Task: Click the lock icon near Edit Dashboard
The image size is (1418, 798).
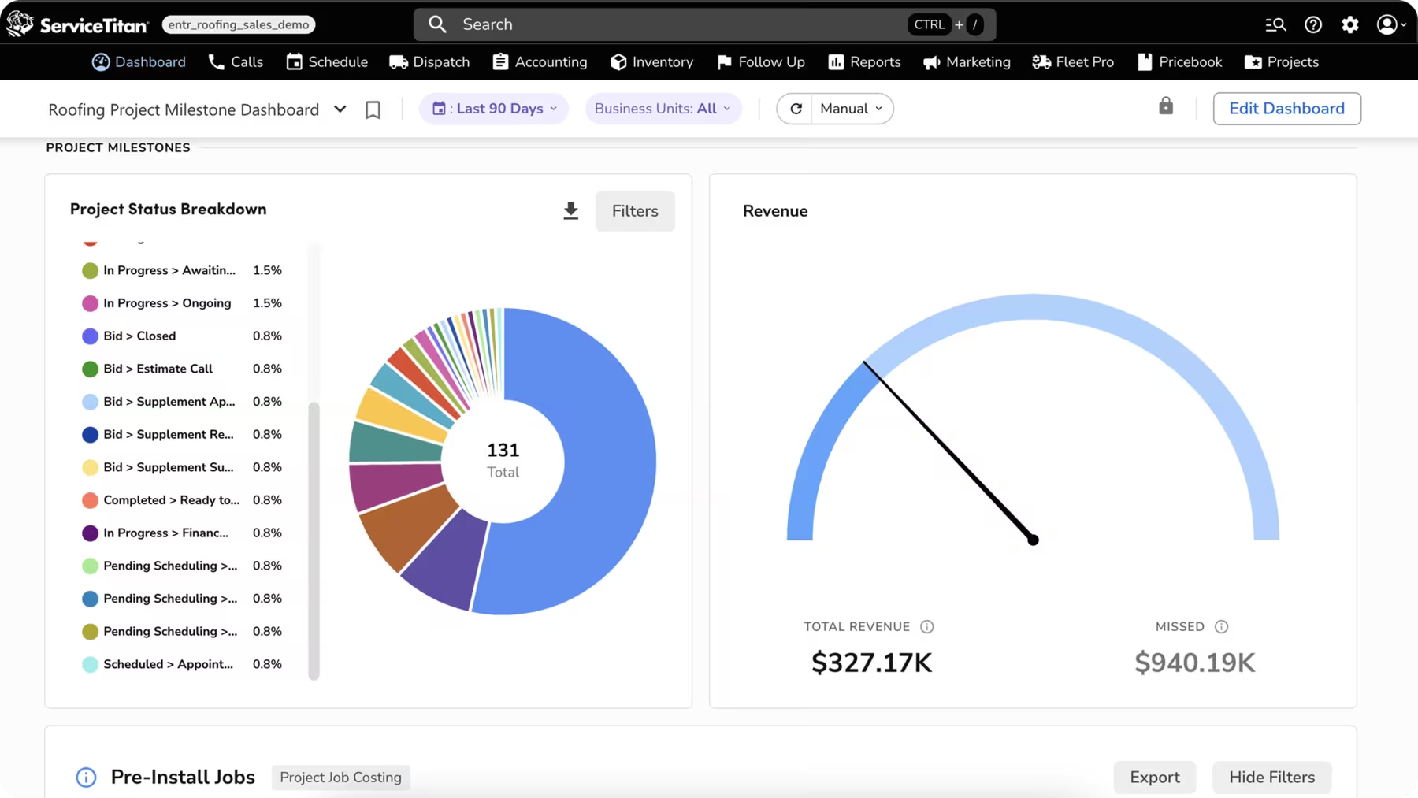Action: point(1166,106)
